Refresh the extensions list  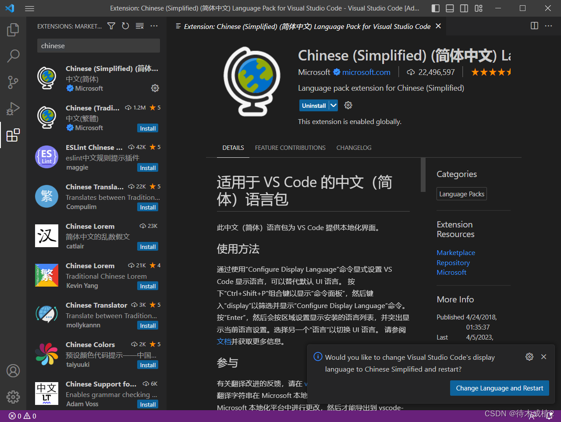[x=125, y=26]
